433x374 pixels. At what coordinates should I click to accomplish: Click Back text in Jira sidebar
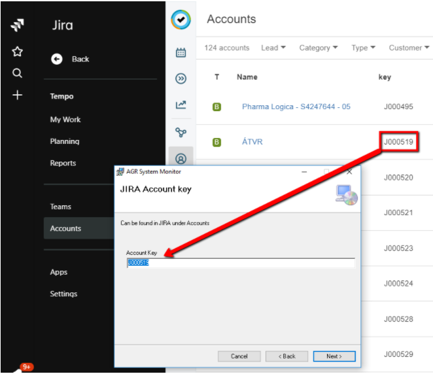[x=80, y=59]
